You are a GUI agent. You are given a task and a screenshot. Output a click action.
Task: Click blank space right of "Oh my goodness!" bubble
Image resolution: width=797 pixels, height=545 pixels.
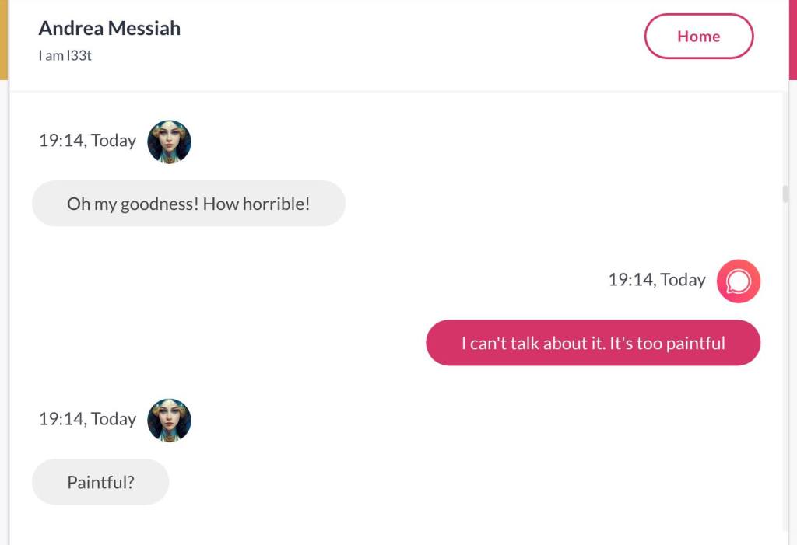point(545,204)
